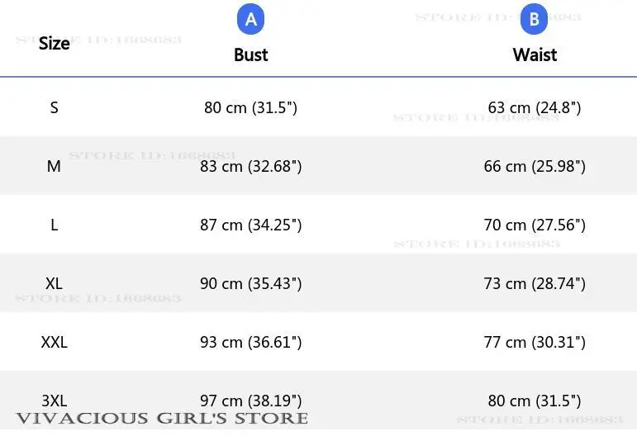Select the Bust column header
This screenshot has width=637, height=441.
coord(250,55)
